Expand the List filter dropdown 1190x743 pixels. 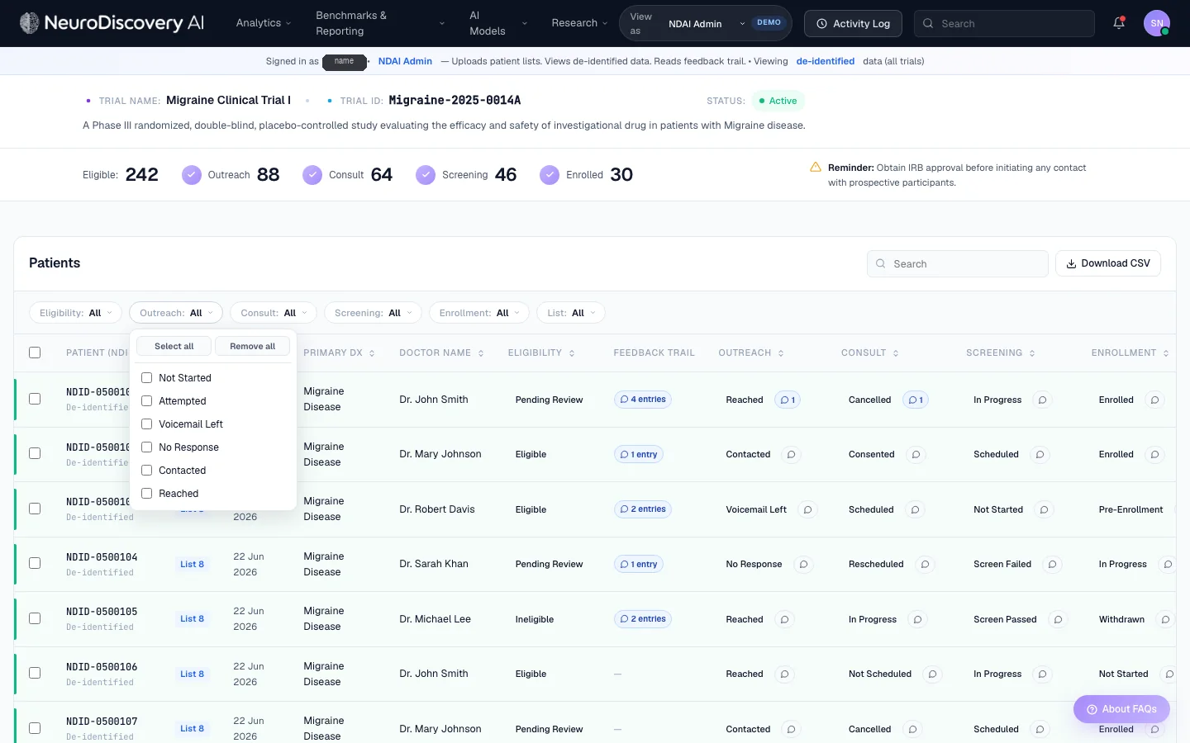point(571,313)
